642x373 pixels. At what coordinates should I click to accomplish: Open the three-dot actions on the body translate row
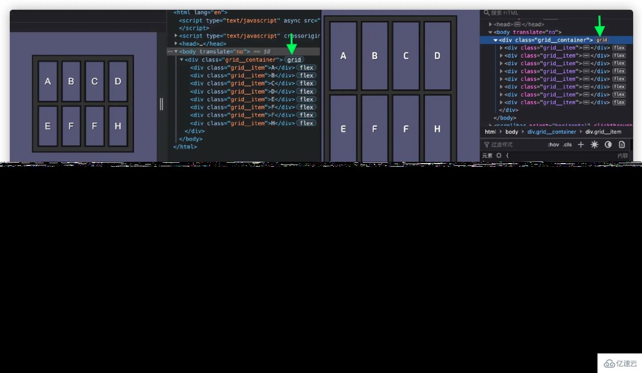click(170, 52)
